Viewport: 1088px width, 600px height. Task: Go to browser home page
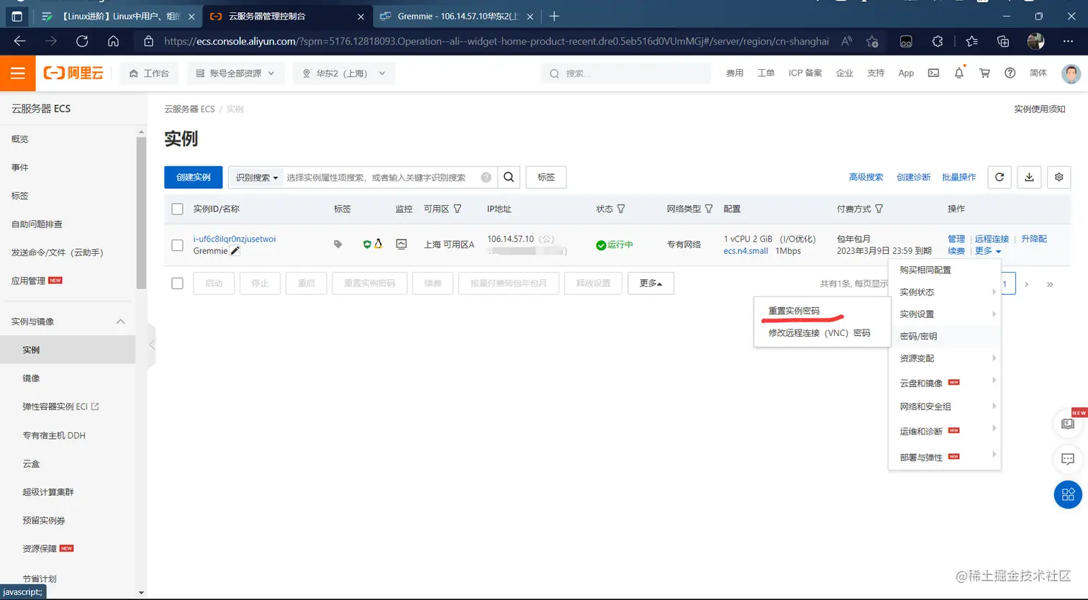113,41
